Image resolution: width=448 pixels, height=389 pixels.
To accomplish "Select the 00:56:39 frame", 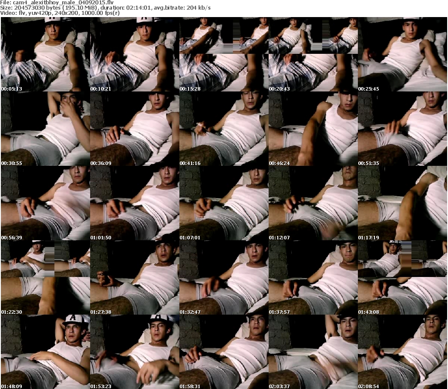I will (45, 203).
